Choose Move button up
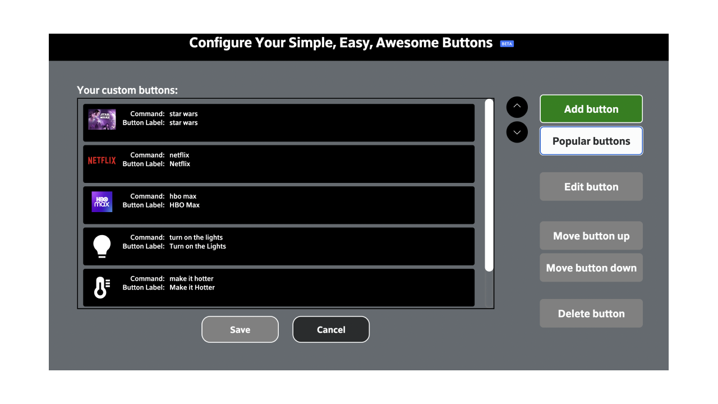 point(591,236)
